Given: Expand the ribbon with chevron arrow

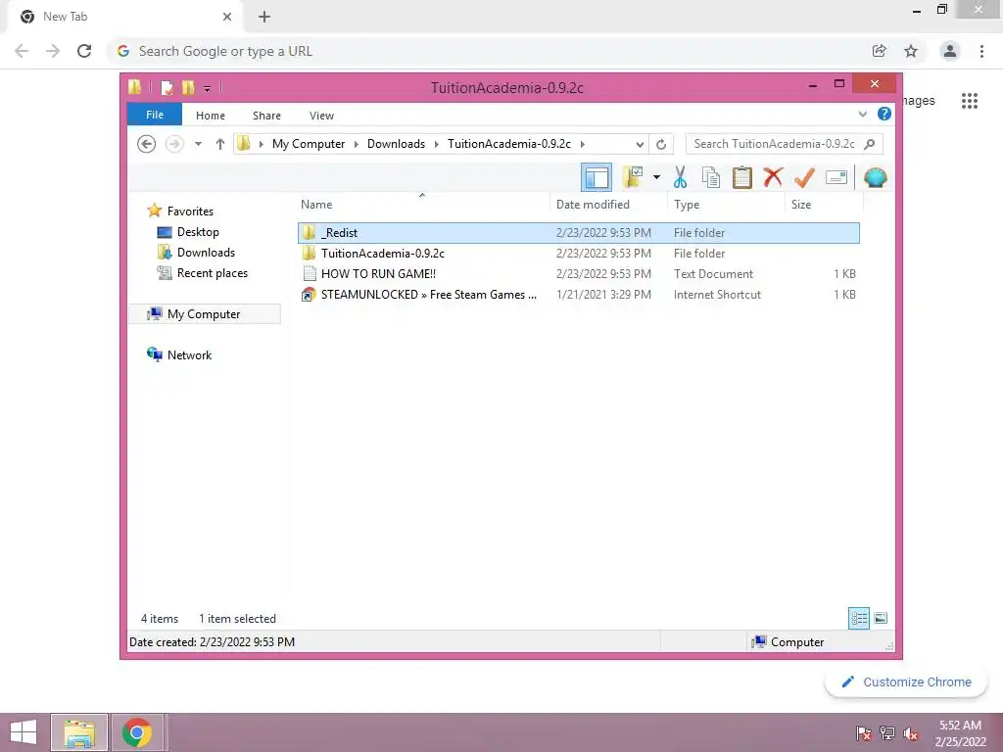Looking at the screenshot, I should pos(862,114).
